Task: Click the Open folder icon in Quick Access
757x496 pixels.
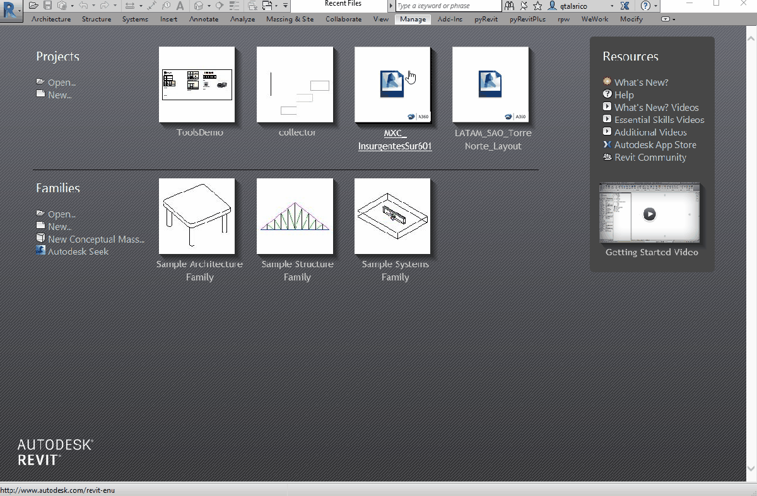Action: (33, 6)
